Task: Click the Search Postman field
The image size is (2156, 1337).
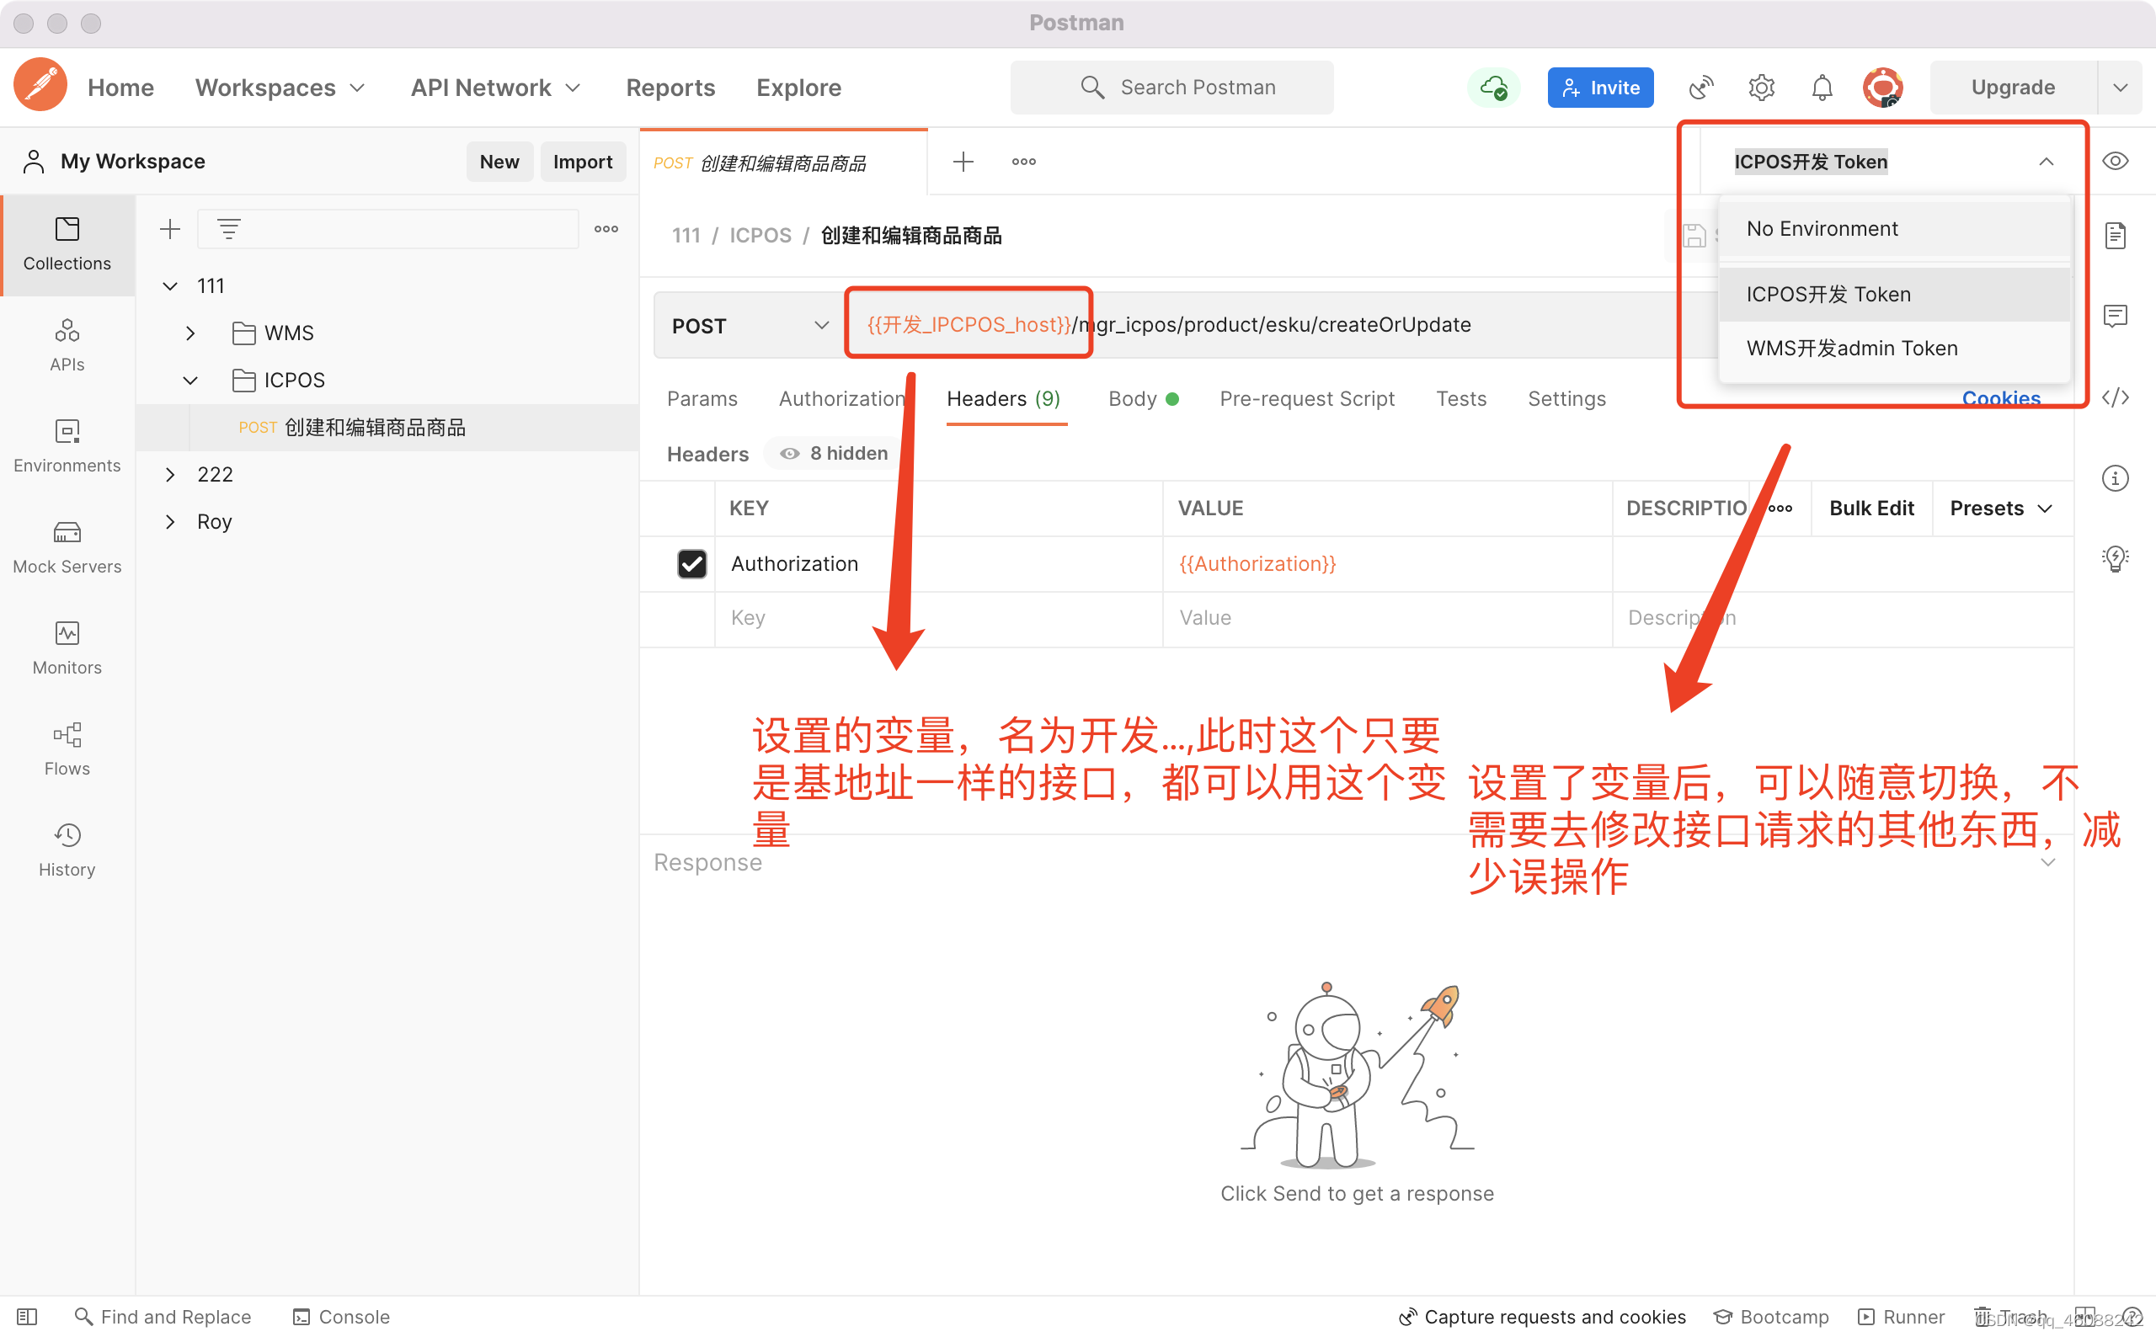Action: click(1171, 88)
